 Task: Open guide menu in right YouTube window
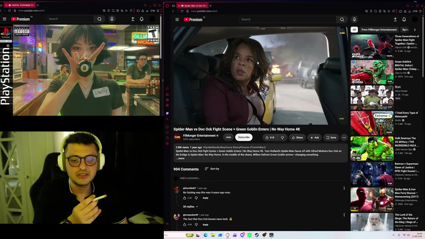point(177,19)
